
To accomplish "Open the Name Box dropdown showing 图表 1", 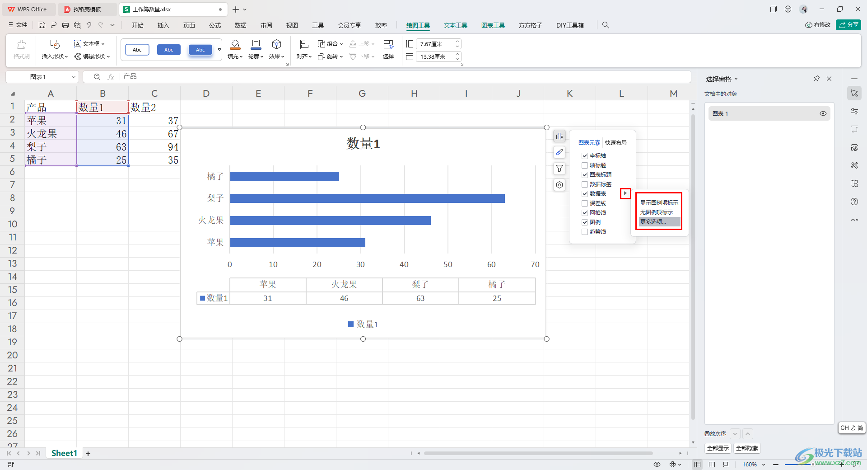I will tap(74, 77).
